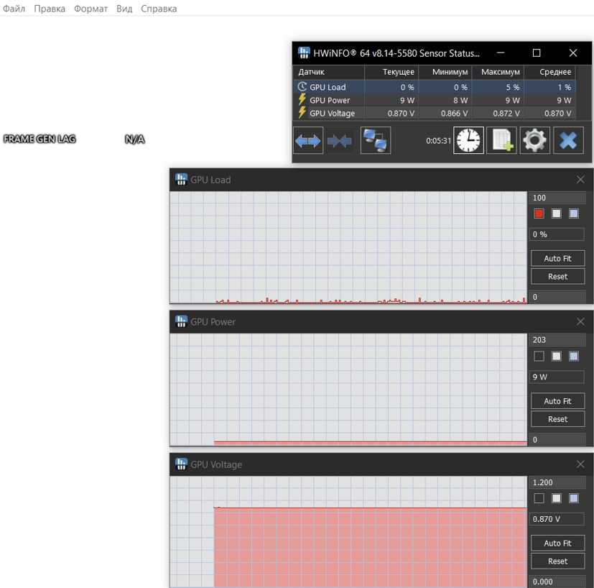Click the GPU Voltage graph window icon
Screen dimensions: 594x588
pos(181,464)
